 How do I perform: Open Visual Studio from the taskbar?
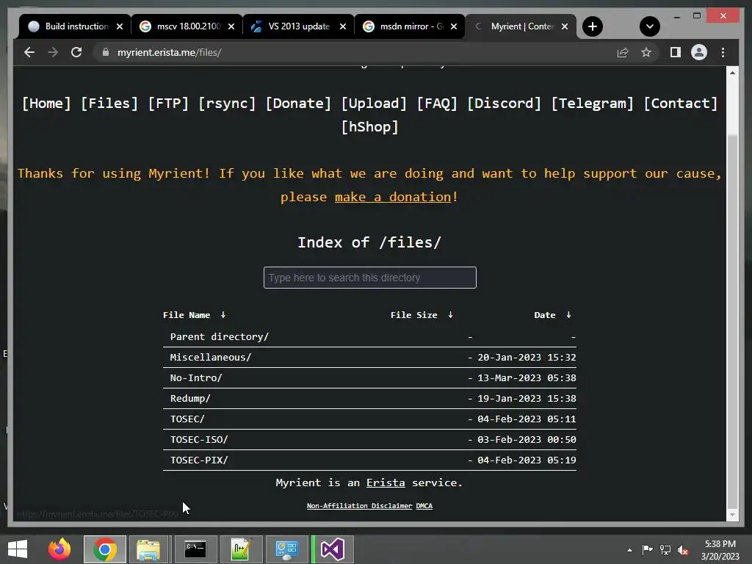pyautogui.click(x=333, y=549)
